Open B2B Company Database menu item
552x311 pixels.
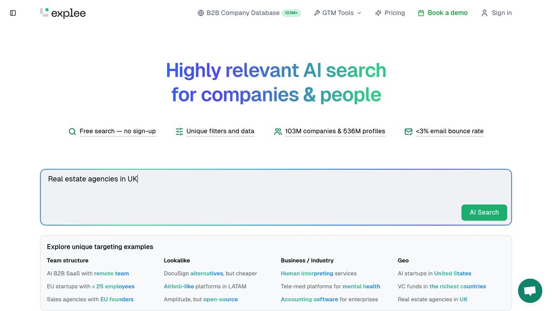click(243, 13)
